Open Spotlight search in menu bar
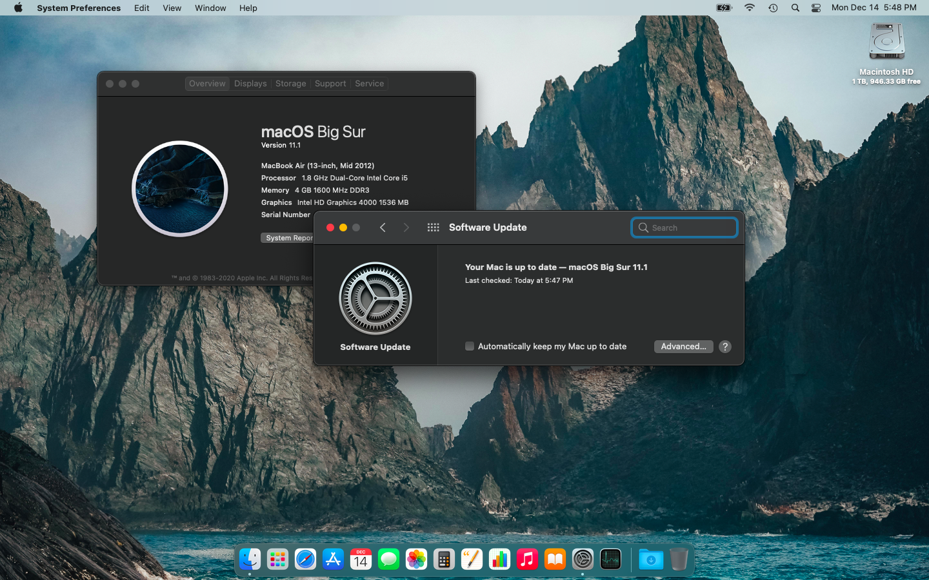Viewport: 929px width, 580px height. (x=795, y=8)
